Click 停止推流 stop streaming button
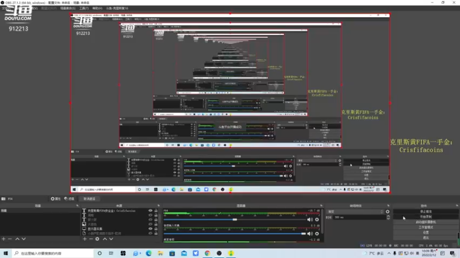The image size is (460, 258). (425, 212)
